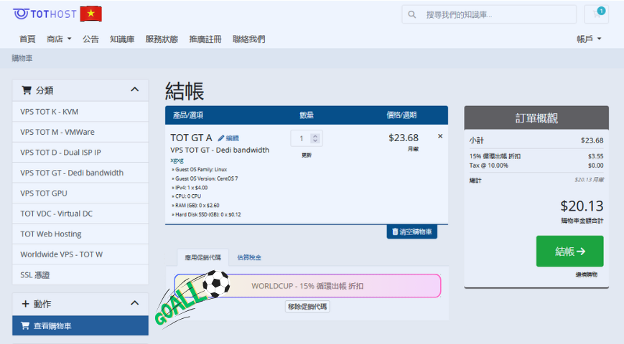Click the $20.13 cart total amount
The width and height of the screenshot is (624, 344).
click(x=582, y=206)
